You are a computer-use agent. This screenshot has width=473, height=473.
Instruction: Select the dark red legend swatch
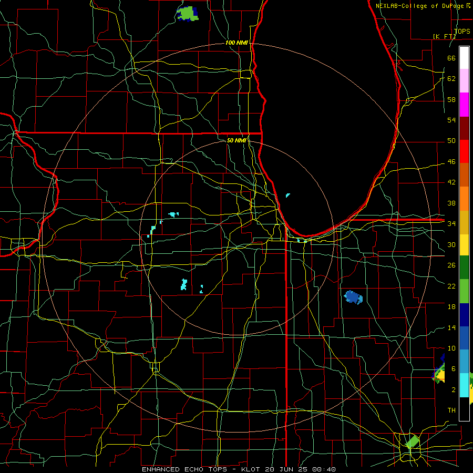(464, 128)
